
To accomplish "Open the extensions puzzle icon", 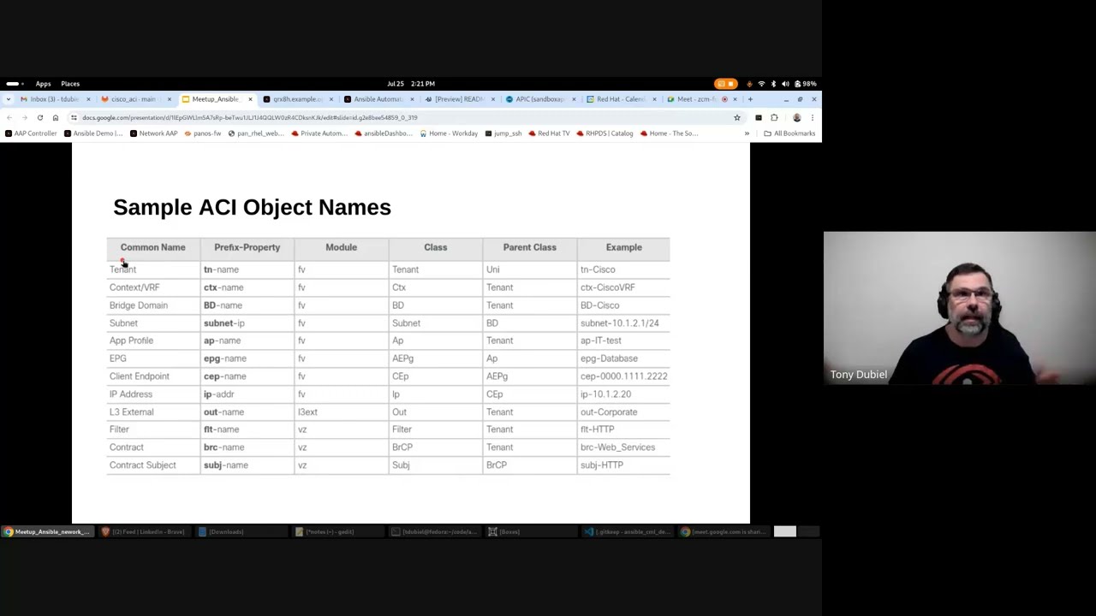I will click(774, 117).
